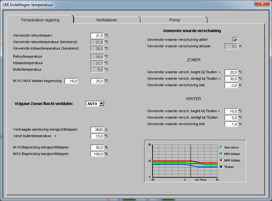The image size is (272, 201).
Task: Click the 'M I N / MAX inblaas begrenzing' label
Action: (x=37, y=81)
